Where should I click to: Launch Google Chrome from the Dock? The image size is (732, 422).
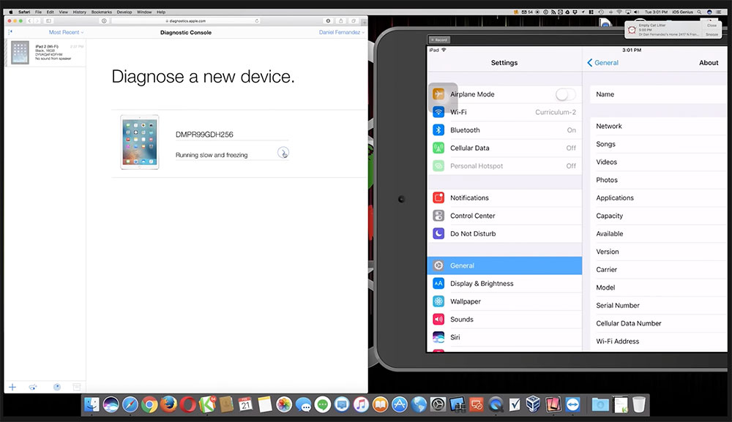(149, 404)
